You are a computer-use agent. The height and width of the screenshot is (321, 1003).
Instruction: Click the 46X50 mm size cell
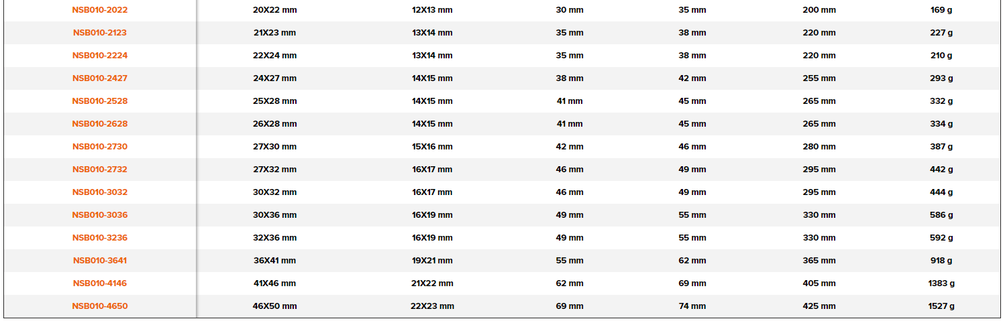point(274,306)
